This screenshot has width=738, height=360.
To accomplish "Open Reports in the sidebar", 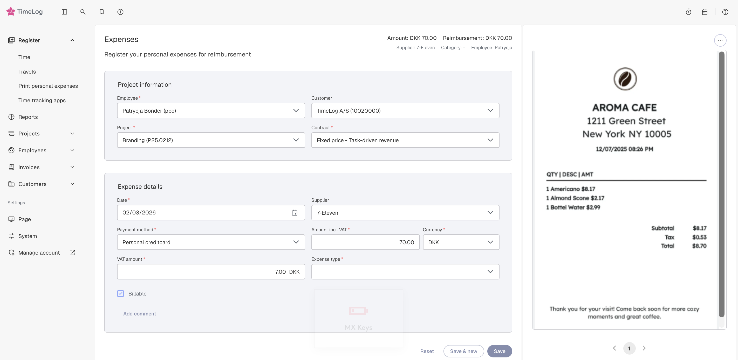I will click(x=28, y=117).
